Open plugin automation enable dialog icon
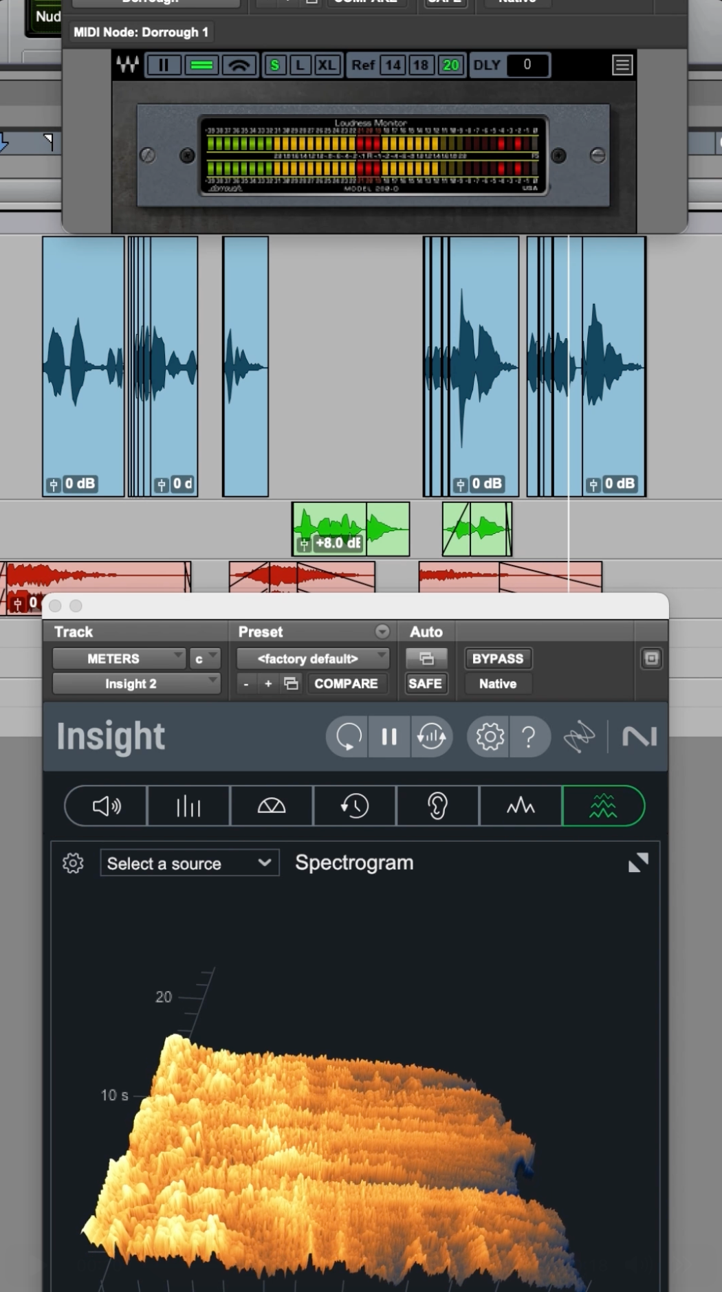Screen dimensions: 722x1292 pos(426,658)
